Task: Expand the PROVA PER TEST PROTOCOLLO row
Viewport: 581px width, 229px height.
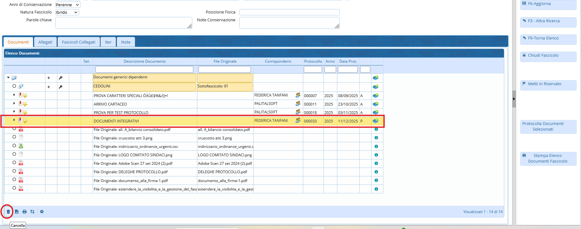Action: [14, 112]
